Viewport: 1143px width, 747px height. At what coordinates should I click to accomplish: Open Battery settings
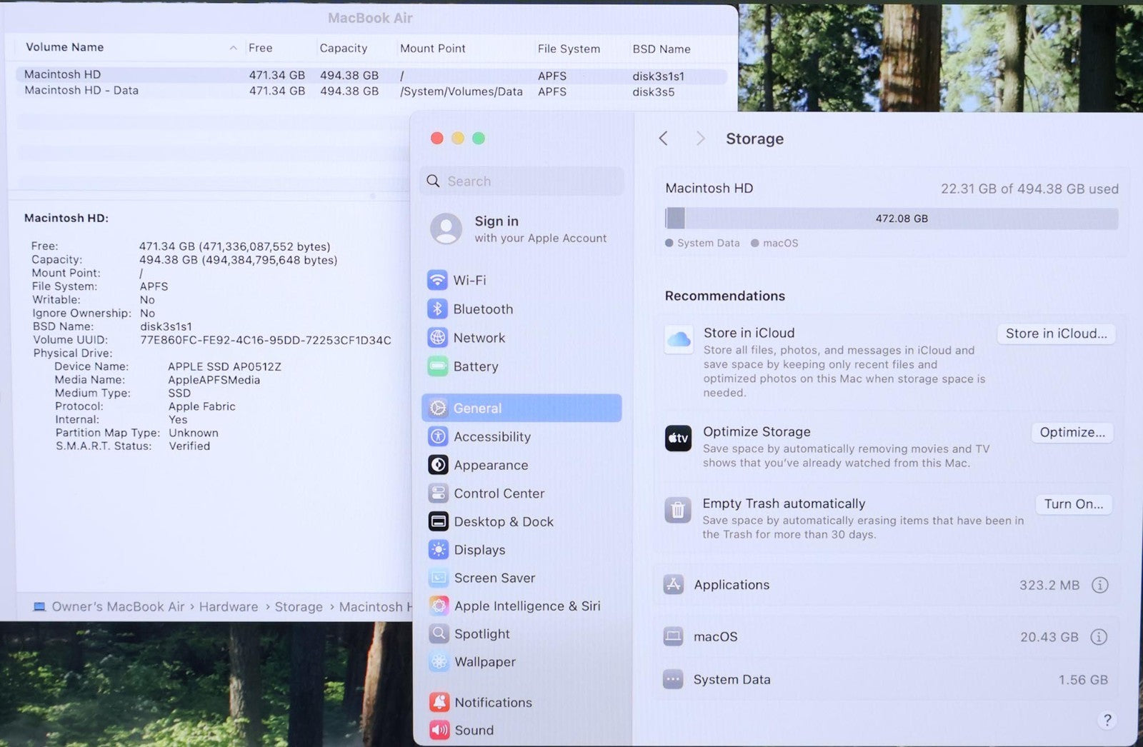(475, 366)
